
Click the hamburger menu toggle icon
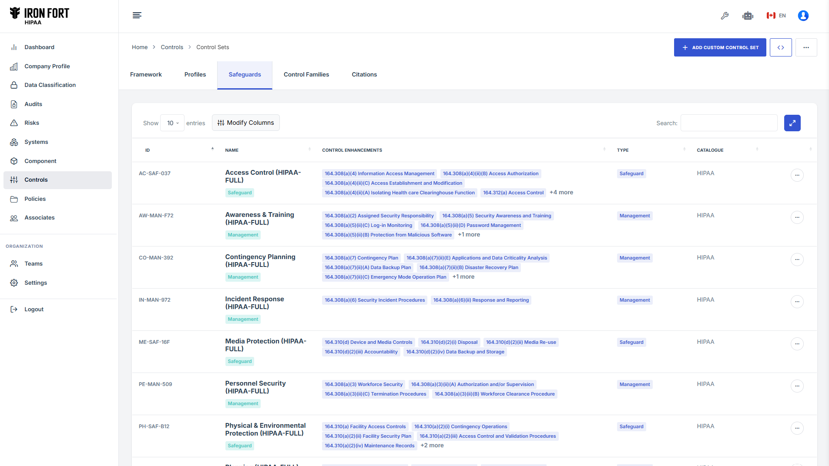137,16
